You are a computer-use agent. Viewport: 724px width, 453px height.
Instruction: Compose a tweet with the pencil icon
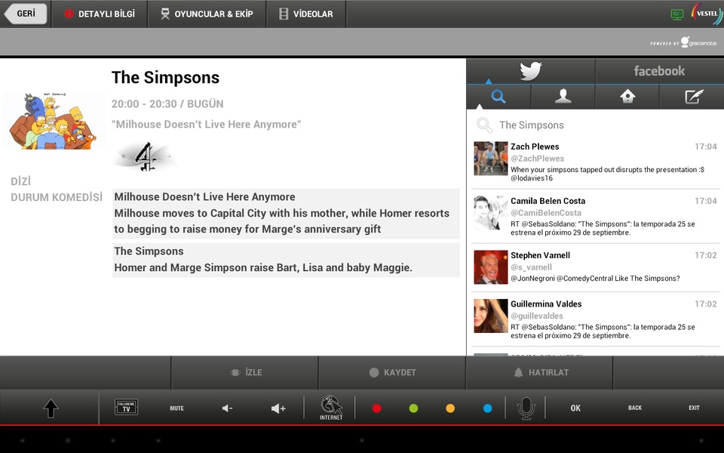(x=692, y=96)
